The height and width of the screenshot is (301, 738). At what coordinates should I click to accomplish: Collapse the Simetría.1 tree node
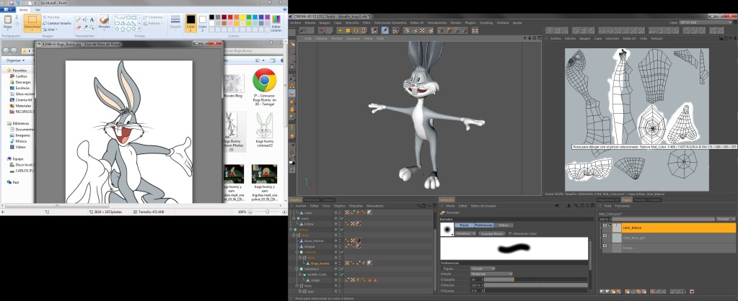pyautogui.click(x=297, y=269)
